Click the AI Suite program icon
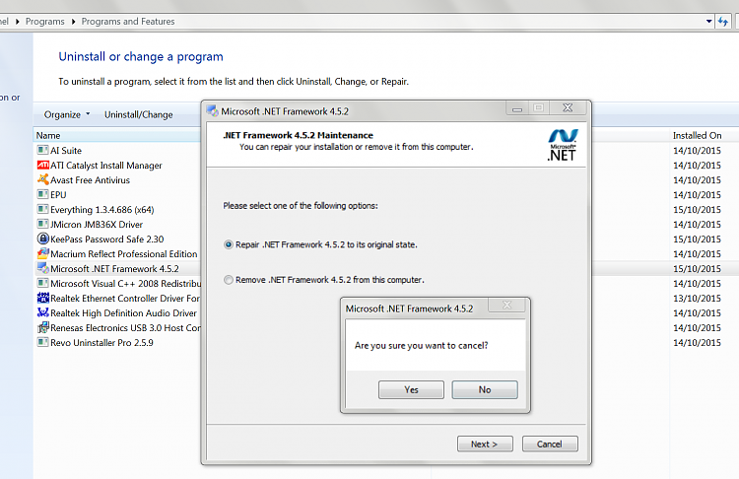Viewport: 739px width, 479px height. [x=43, y=150]
